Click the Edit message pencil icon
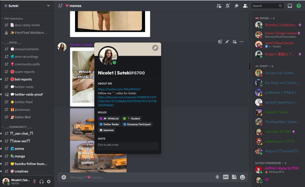 (x=227, y=42)
